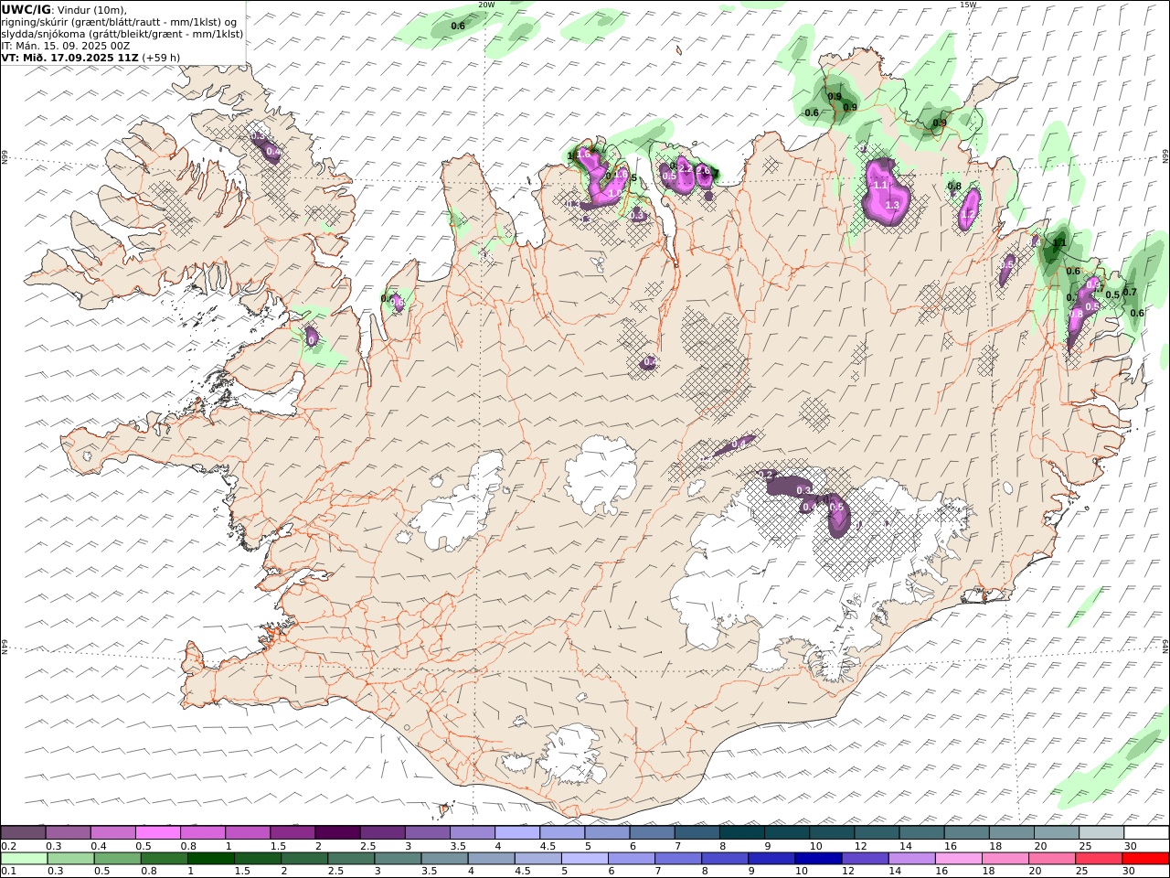Select the 'IT: Mán. 15. 09. 2025 00Z' line
Viewport: 1170px width, 878px height.
point(66,45)
